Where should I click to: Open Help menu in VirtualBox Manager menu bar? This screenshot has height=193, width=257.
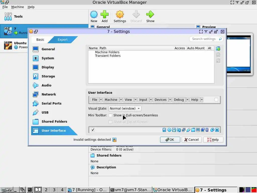(x=31, y=7)
